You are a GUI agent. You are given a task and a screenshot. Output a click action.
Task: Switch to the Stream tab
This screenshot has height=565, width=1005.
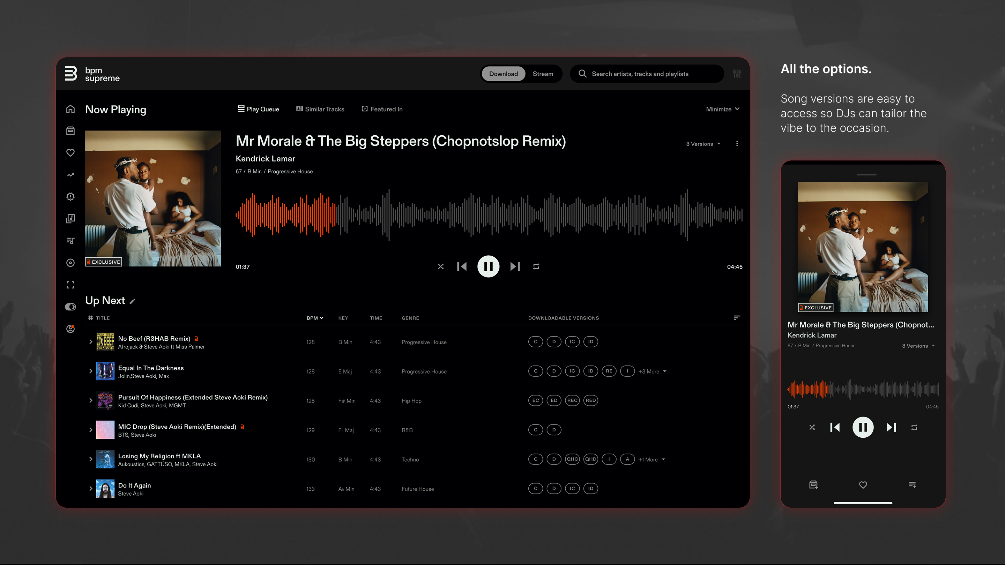point(543,74)
